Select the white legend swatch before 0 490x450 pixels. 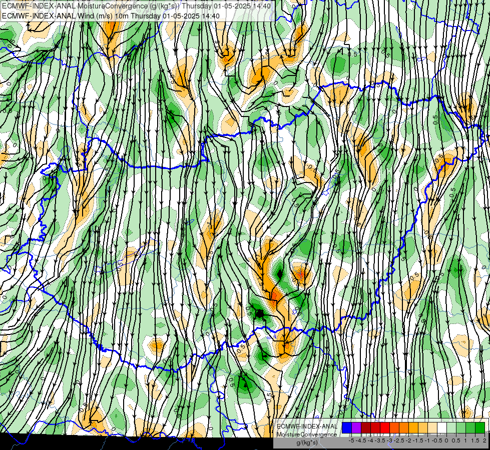(x=442, y=427)
